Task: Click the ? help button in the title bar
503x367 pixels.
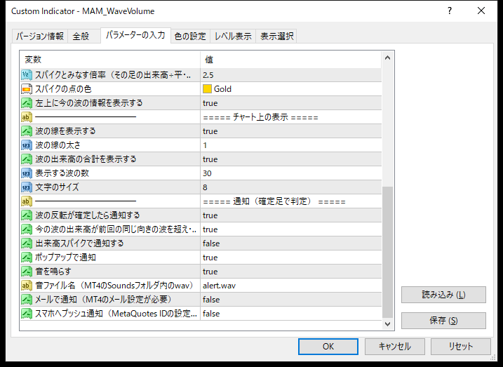Action: click(x=450, y=11)
